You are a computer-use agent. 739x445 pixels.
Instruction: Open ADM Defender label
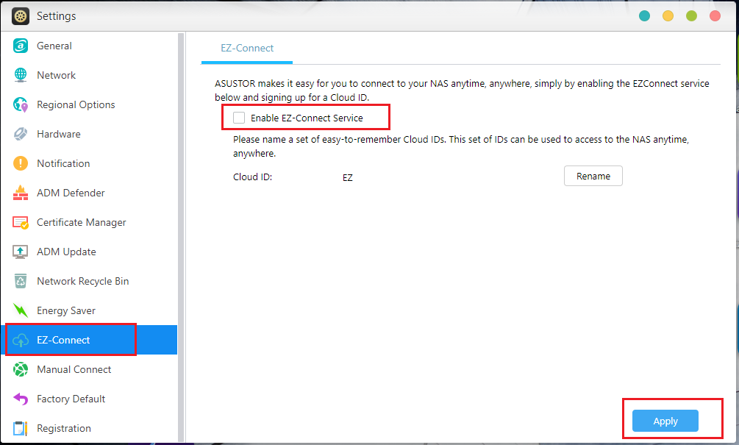tap(71, 193)
